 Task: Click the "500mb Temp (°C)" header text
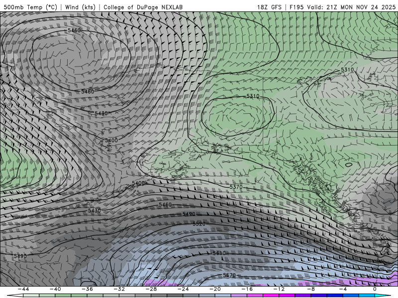[x=30, y=7]
